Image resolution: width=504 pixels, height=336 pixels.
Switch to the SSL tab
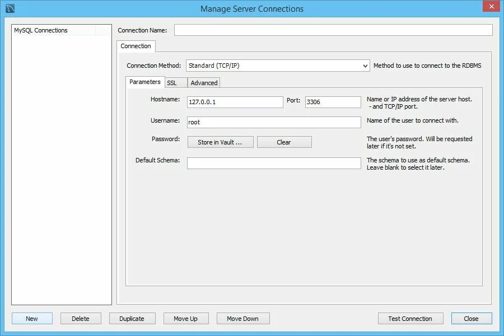tap(176, 83)
